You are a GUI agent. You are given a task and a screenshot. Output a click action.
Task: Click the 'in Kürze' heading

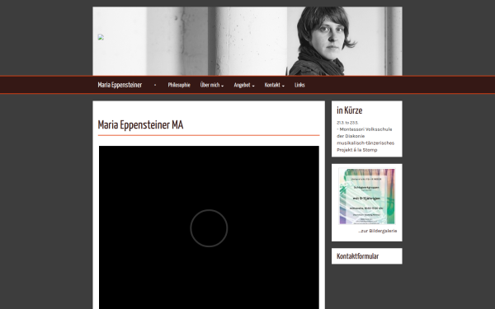tap(350, 110)
